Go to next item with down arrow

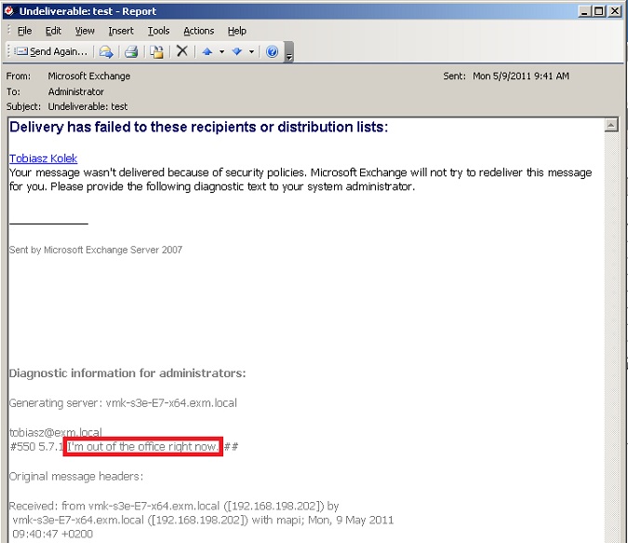click(x=237, y=51)
